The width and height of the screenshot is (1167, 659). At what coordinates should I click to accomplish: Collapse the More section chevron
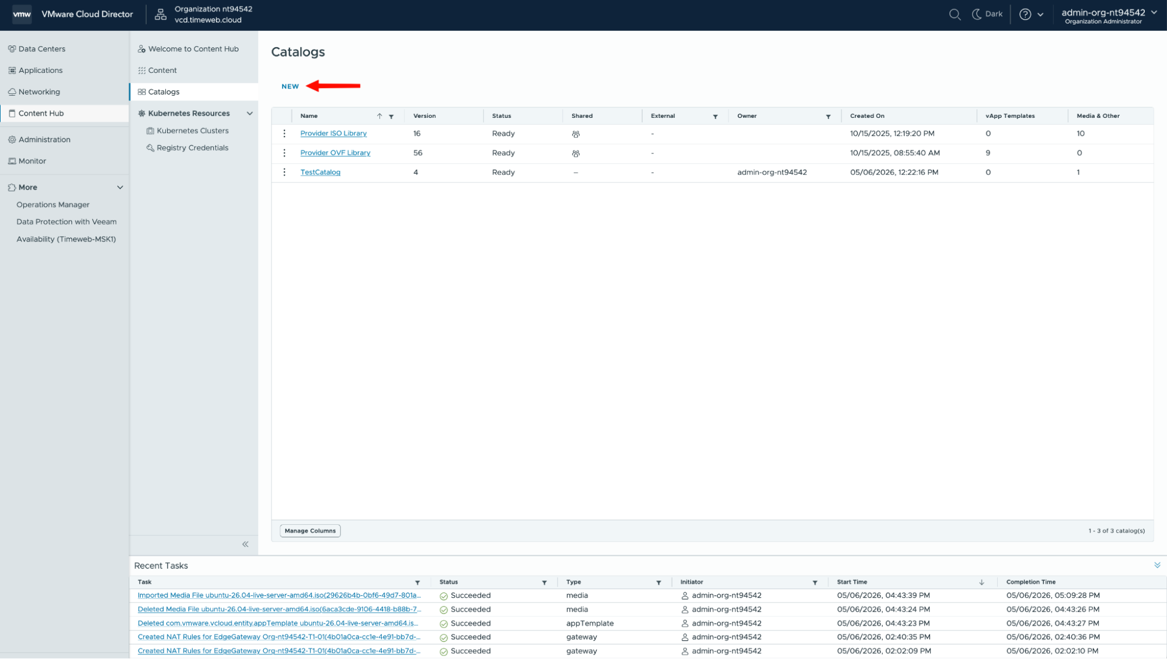[120, 188]
